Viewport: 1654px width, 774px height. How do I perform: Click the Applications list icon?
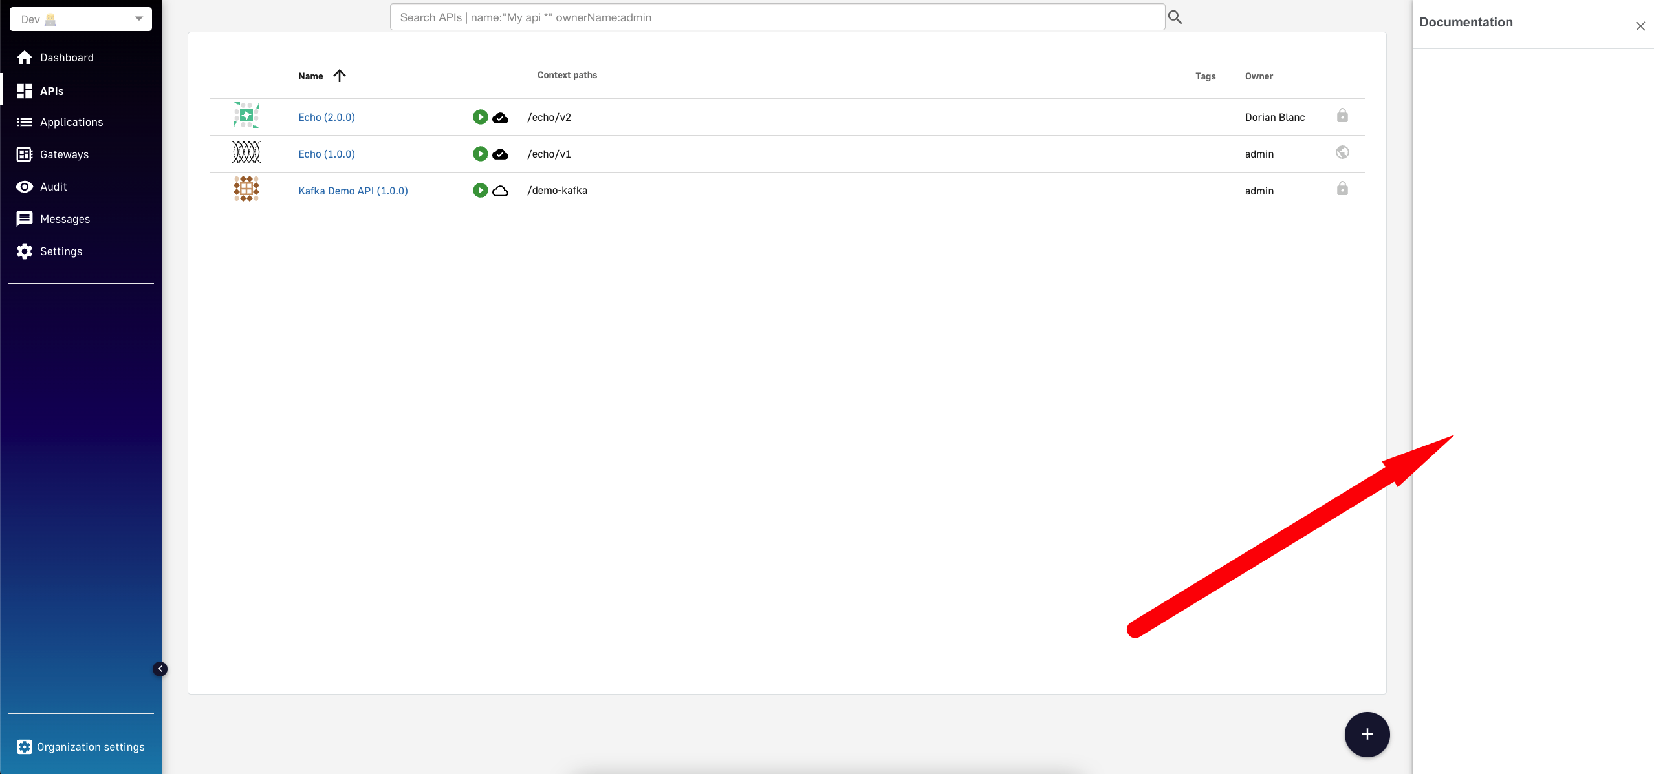[24, 122]
